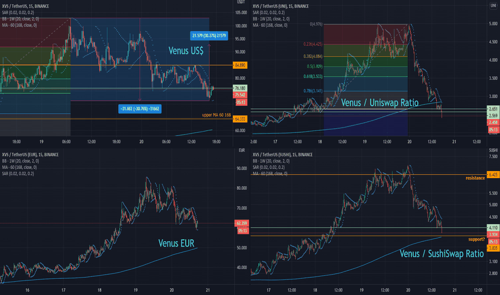
Task: Open the XVS / TetherUS (UNI) chart title
Action: click(281, 6)
